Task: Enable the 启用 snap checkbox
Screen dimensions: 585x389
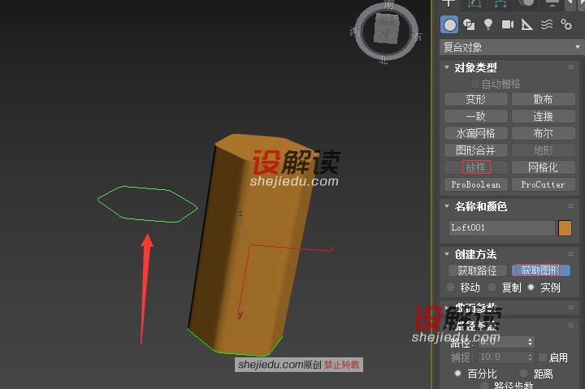Action: [x=544, y=357]
